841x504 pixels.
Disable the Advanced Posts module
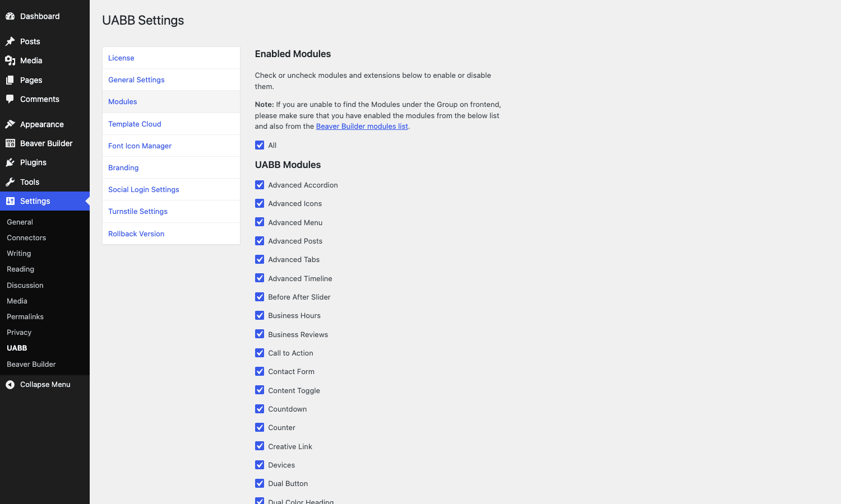coord(260,241)
